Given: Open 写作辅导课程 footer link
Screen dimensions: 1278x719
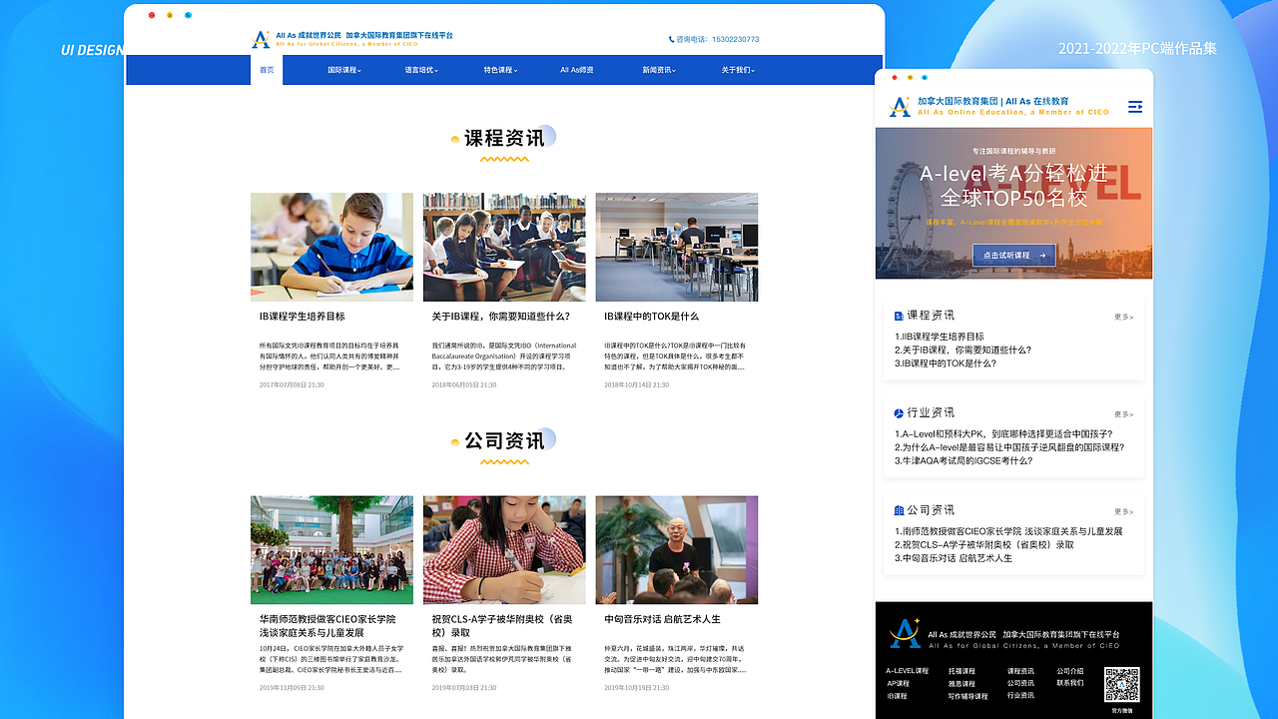Looking at the screenshot, I should (967, 696).
